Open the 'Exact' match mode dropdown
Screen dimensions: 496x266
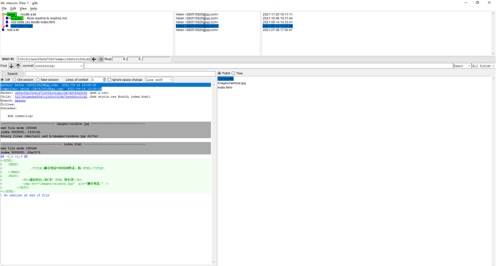click(x=462, y=66)
